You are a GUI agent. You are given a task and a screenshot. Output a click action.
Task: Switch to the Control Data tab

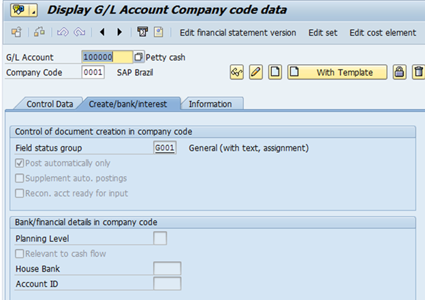click(x=49, y=104)
